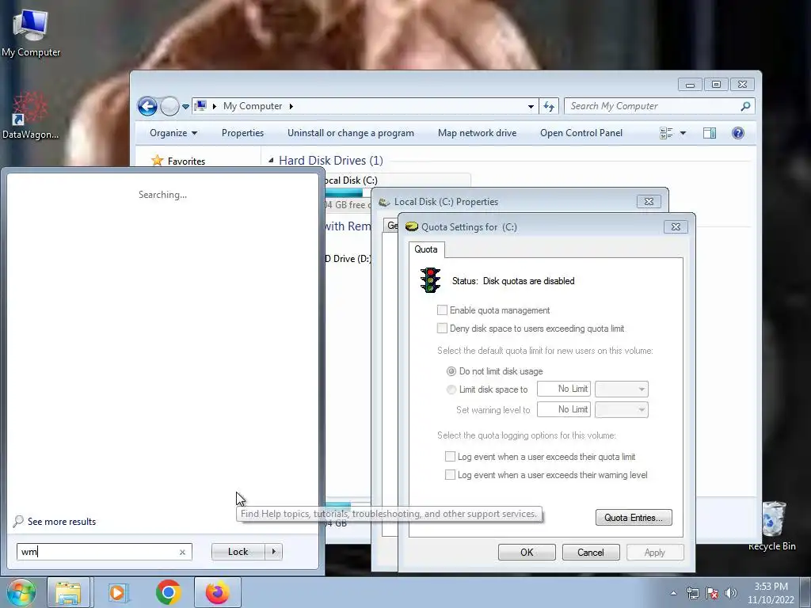Click the volume speaker tray icon

tap(731, 593)
